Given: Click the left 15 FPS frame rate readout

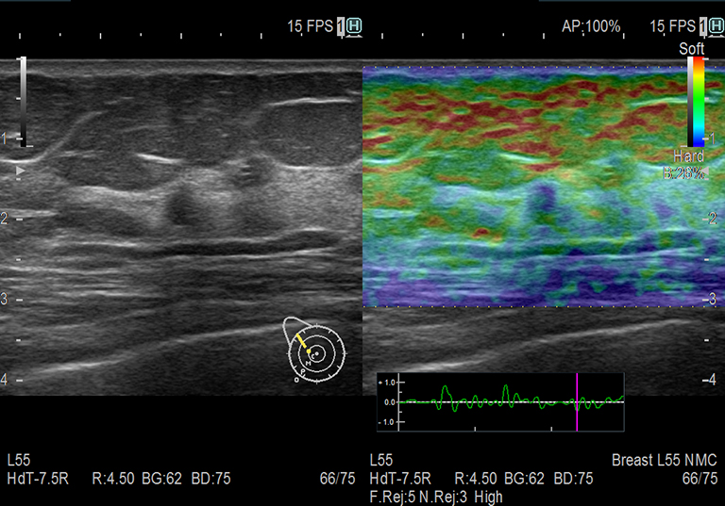Looking at the screenshot, I should coord(310,27).
